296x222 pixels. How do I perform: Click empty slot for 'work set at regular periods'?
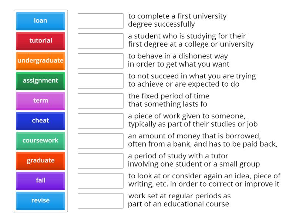click(101, 201)
